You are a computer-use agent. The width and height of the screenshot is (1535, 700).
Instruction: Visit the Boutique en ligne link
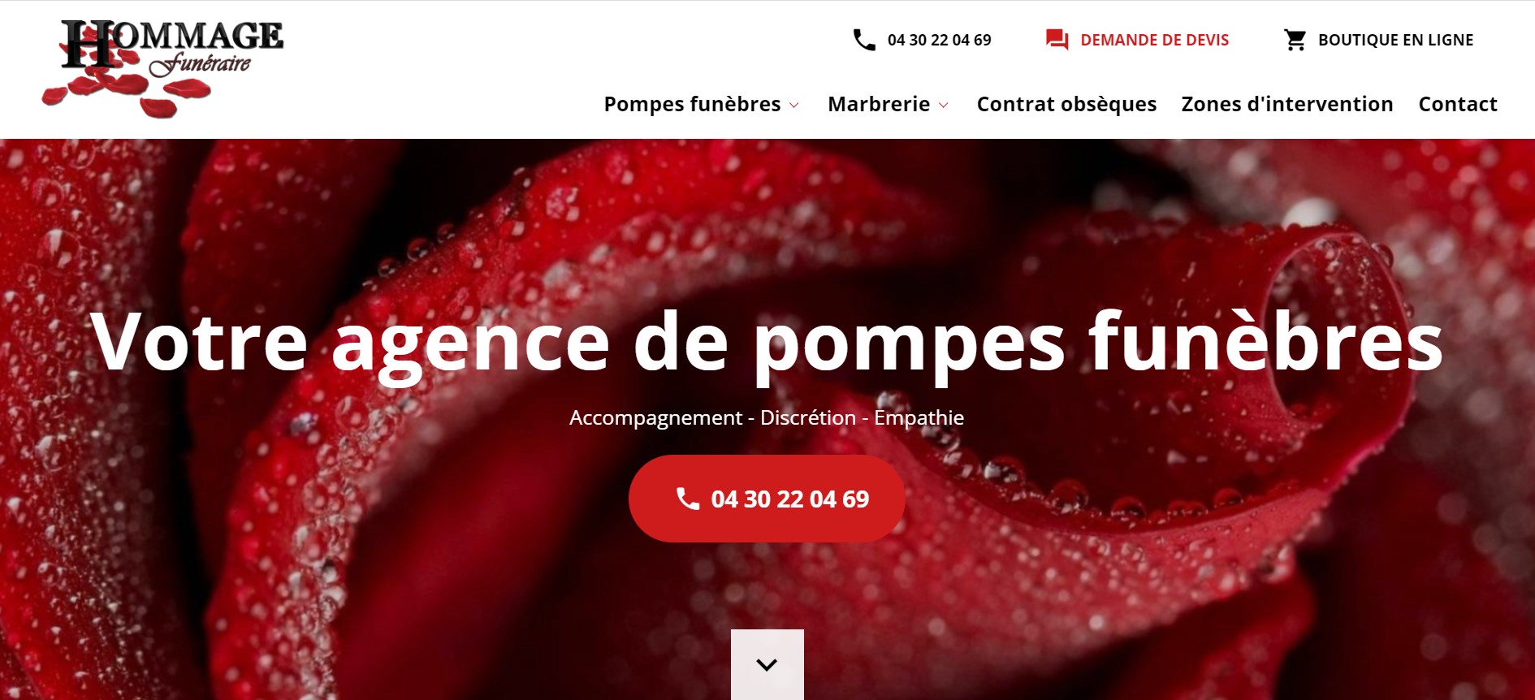tap(1395, 40)
